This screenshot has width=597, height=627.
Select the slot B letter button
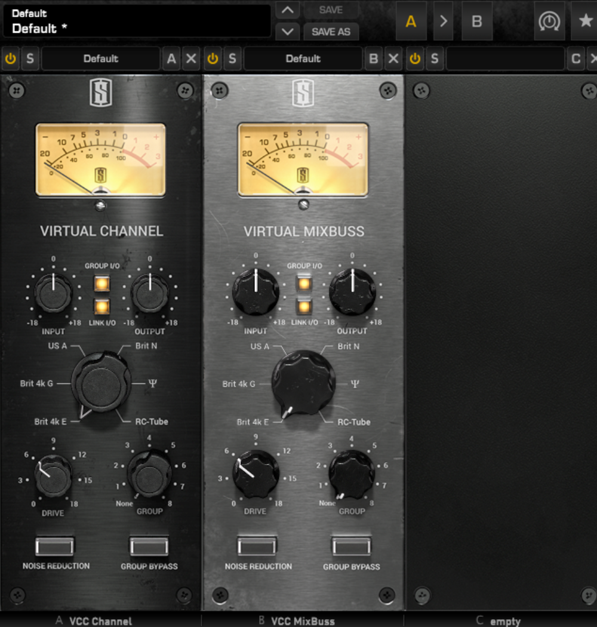374,59
